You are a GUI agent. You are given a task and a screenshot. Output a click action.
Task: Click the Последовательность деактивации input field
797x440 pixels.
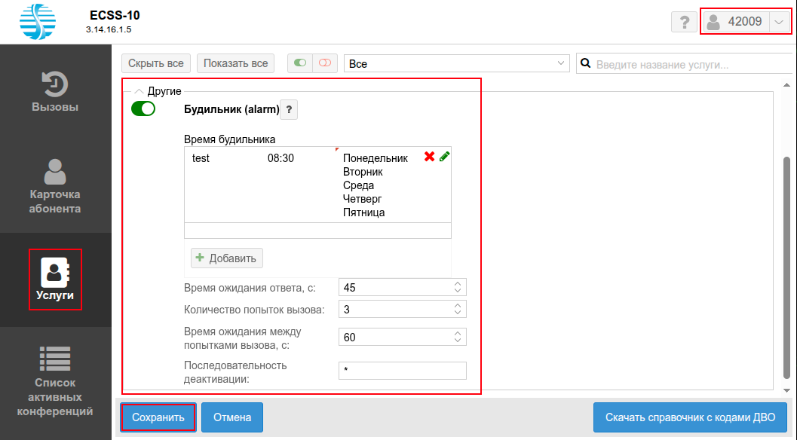click(403, 371)
